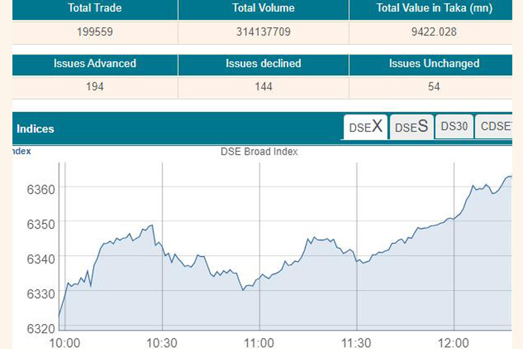
Task: Click the advanced issues count 194
Action: click(94, 87)
